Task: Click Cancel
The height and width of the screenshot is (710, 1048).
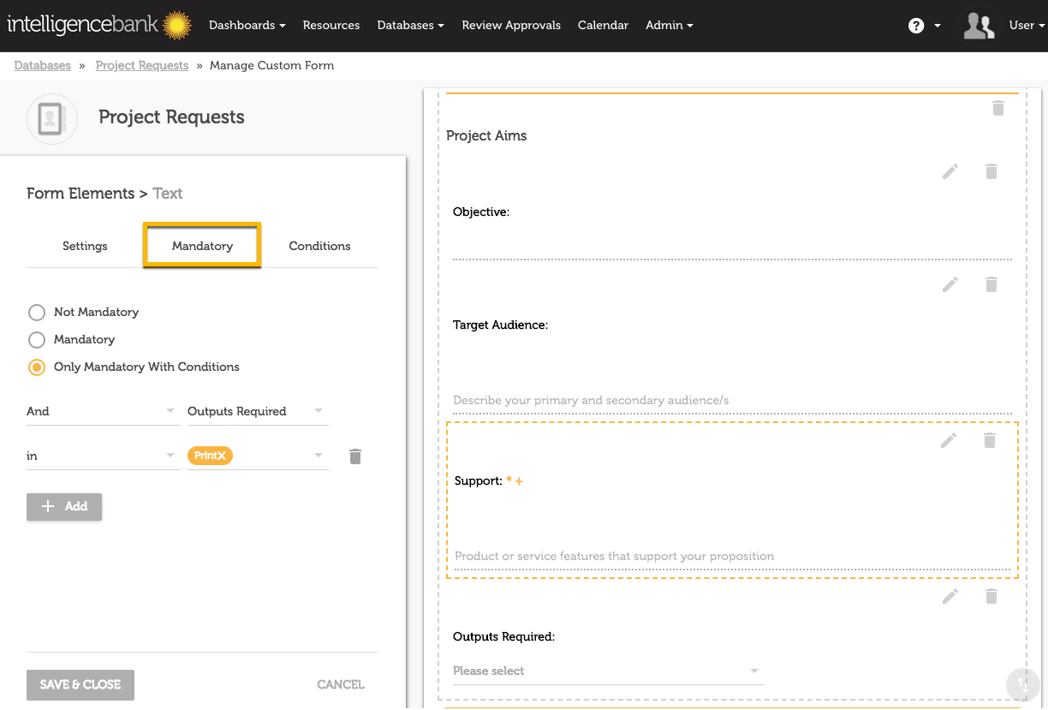Action: (x=341, y=685)
